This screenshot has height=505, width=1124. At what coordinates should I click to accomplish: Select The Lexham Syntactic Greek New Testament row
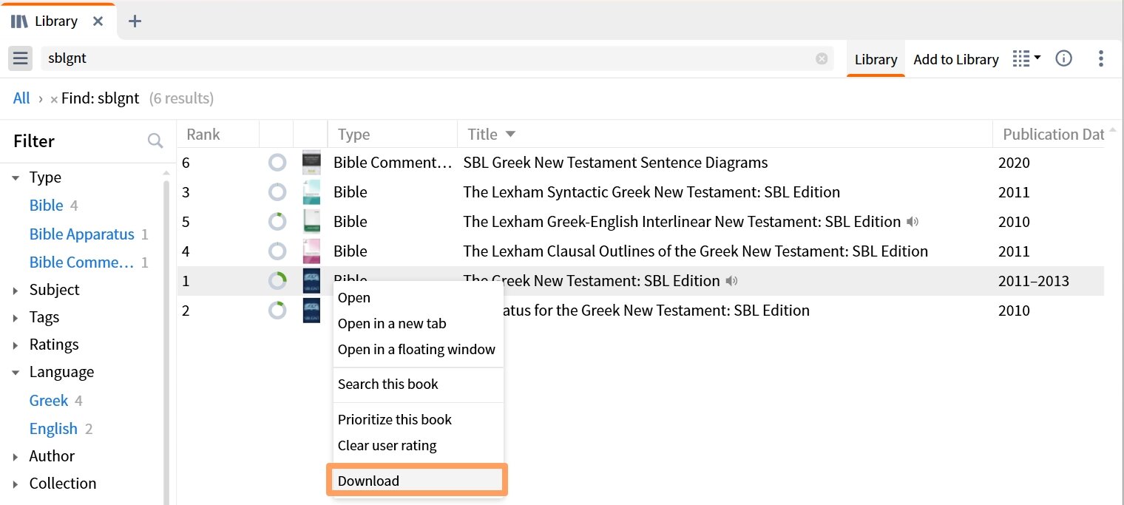640,192
